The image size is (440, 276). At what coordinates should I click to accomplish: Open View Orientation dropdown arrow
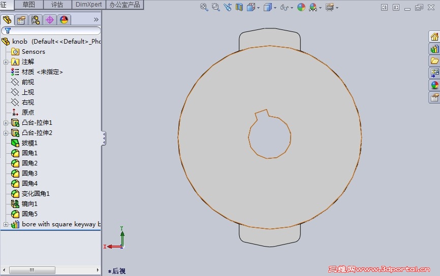258,8
